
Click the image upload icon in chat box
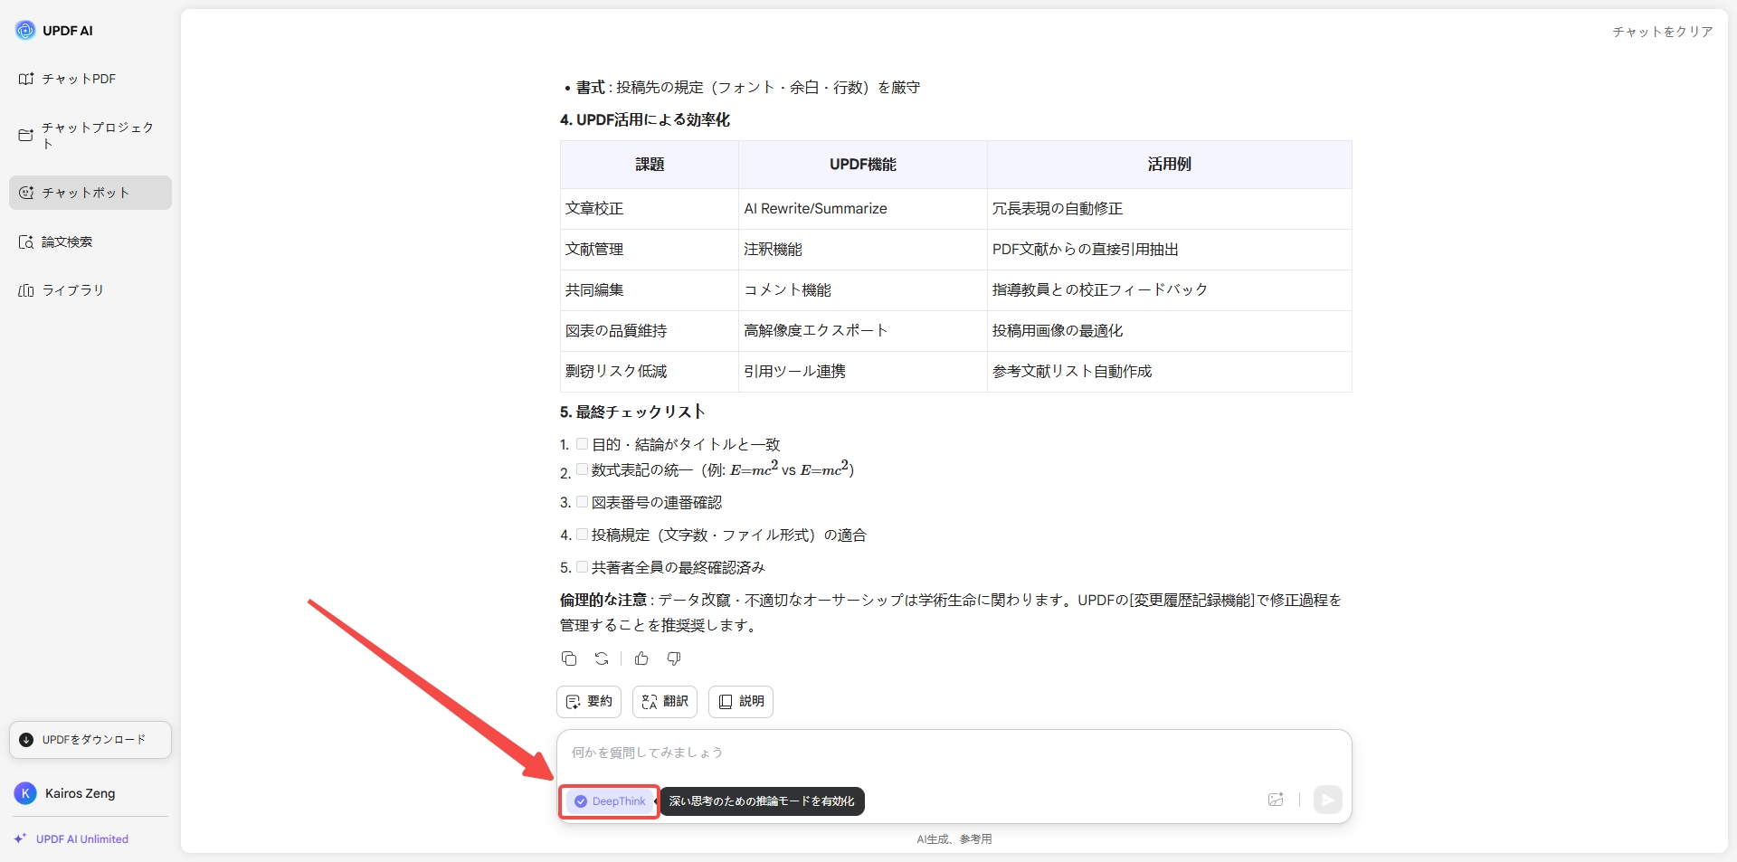click(1276, 800)
